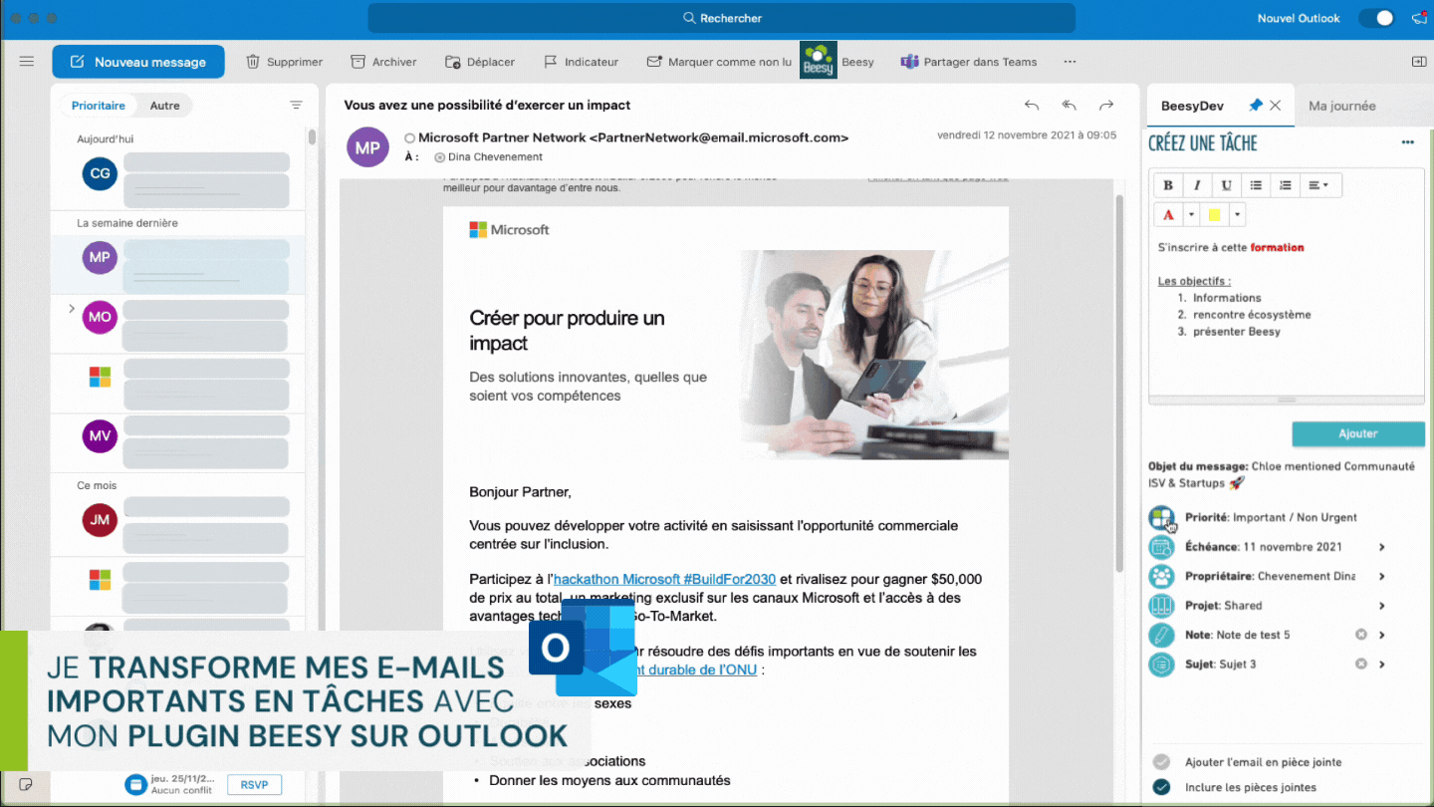Click the megaphone feedback icon
Image resolution: width=1434 pixels, height=807 pixels.
1419,18
